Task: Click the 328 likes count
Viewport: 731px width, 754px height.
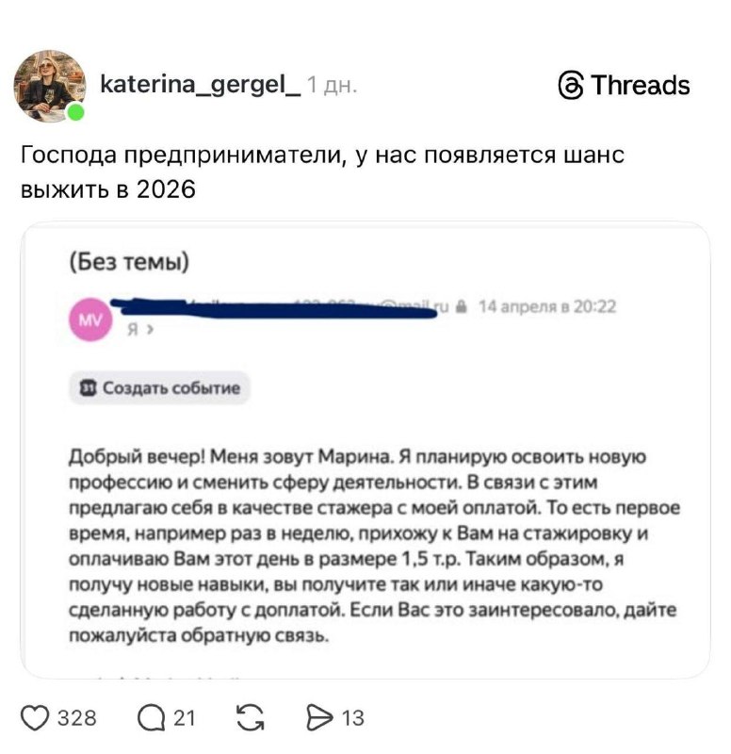Action: (77, 719)
